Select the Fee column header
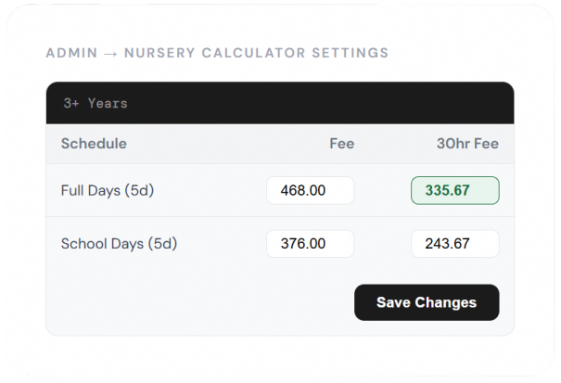 341,144
